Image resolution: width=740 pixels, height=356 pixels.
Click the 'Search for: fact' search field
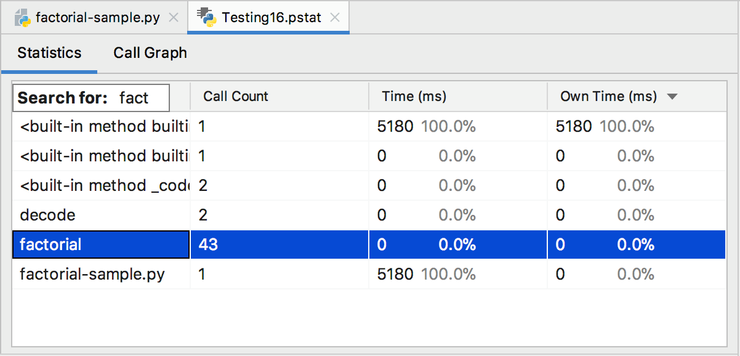(x=91, y=98)
